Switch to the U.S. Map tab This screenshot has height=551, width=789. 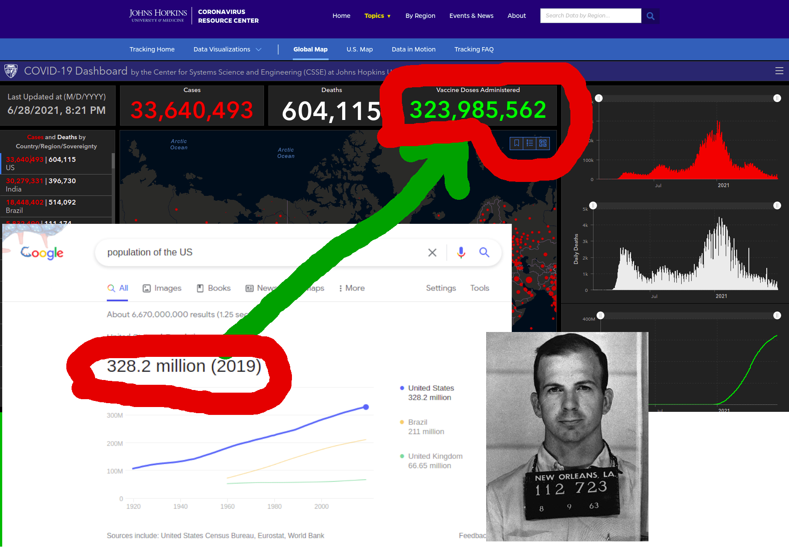360,49
